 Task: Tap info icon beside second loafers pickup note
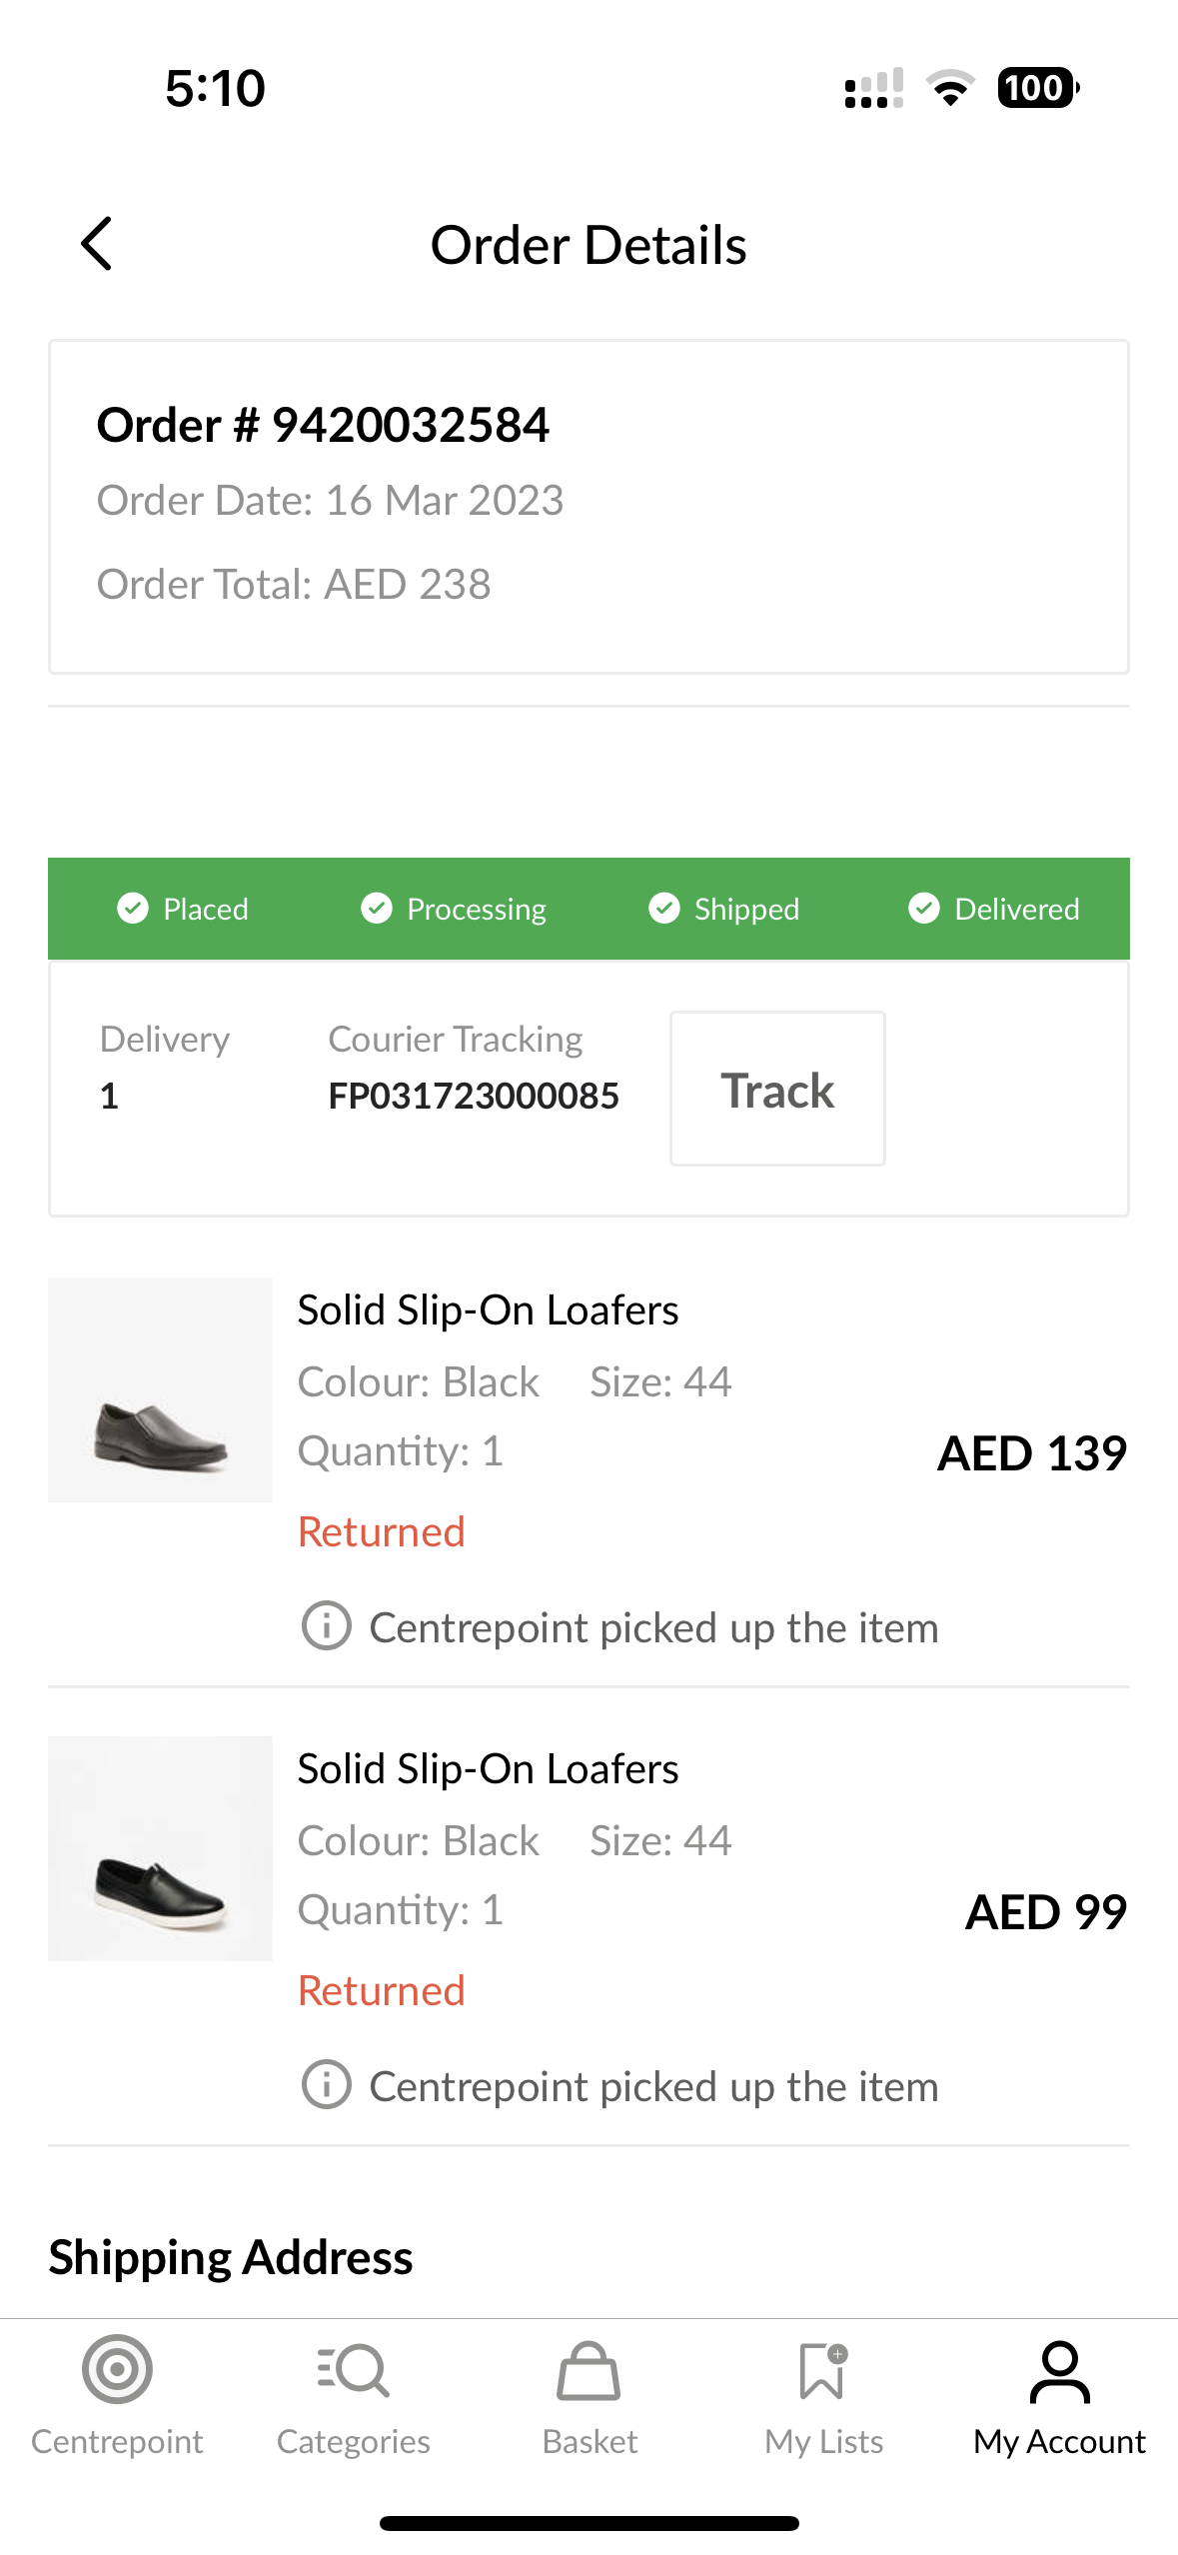coord(326,2084)
